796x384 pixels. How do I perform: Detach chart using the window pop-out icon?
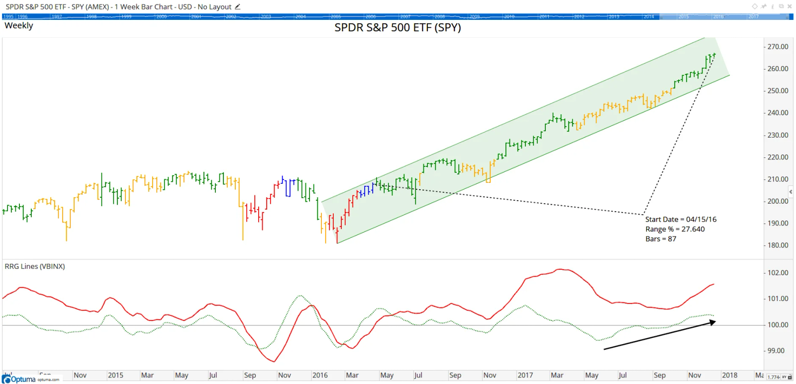(x=781, y=6)
